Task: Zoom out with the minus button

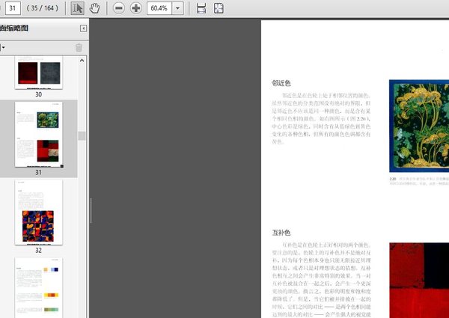Action: tap(118, 8)
